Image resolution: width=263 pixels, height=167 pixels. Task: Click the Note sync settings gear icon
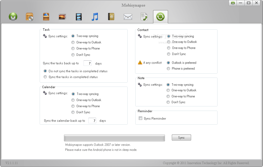pos(140,84)
